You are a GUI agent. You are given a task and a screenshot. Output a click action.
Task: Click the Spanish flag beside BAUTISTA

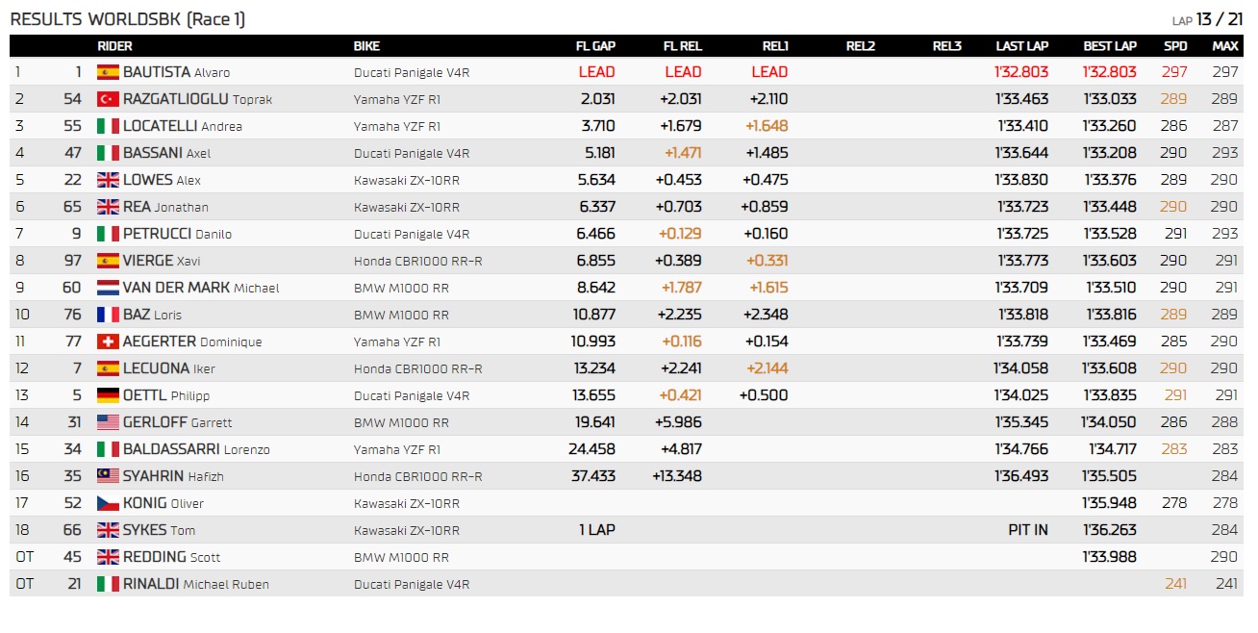pos(108,72)
